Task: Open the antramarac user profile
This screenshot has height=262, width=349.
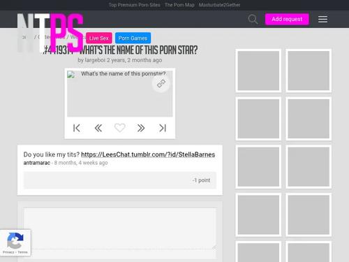Action: [37, 163]
